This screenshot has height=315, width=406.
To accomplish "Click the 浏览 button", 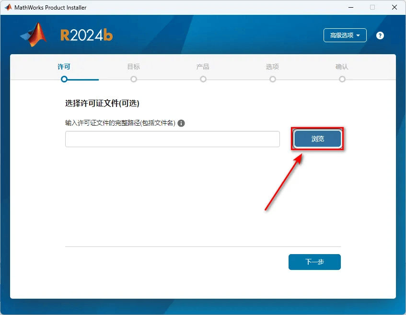I will tap(317, 139).
